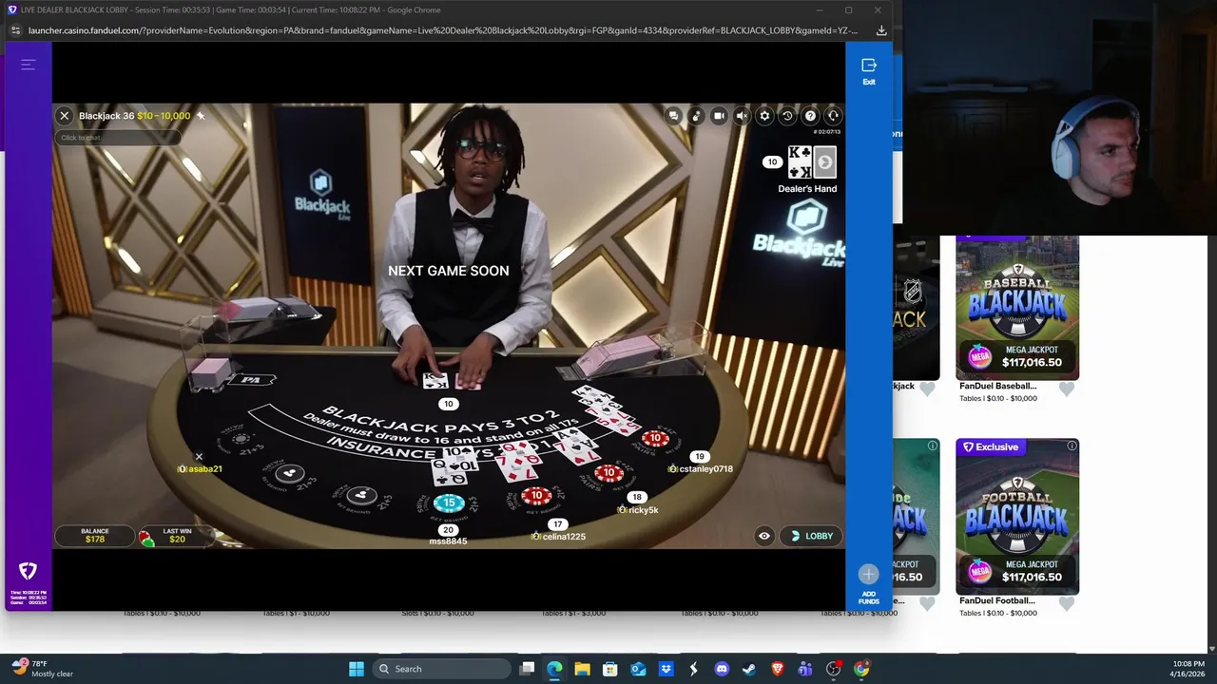Open the tipping hand icon
The width and height of the screenshot is (1217, 684).
pyautogui.click(x=696, y=116)
